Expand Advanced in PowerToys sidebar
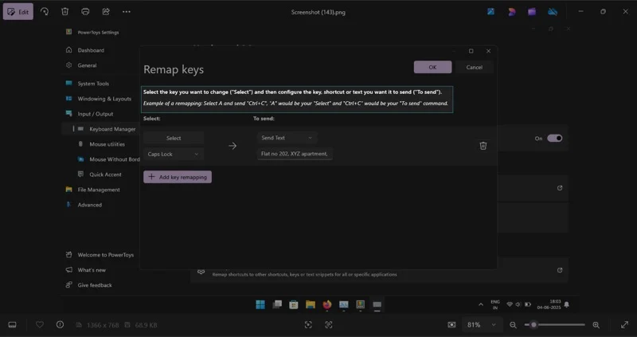This screenshot has height=337, width=637. point(89,205)
